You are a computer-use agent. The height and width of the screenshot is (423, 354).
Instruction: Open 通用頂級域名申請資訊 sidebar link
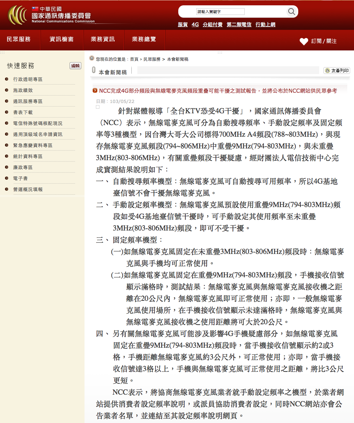click(x=38, y=134)
